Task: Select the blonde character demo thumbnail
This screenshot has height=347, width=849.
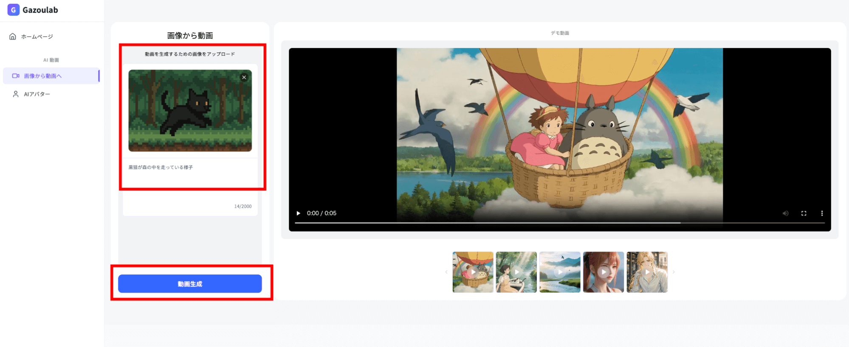Action: pos(647,272)
